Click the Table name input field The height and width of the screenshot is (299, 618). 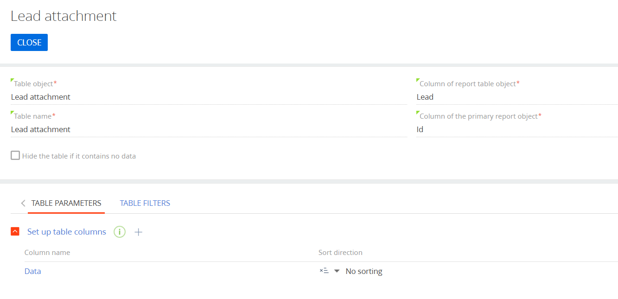[209, 129]
